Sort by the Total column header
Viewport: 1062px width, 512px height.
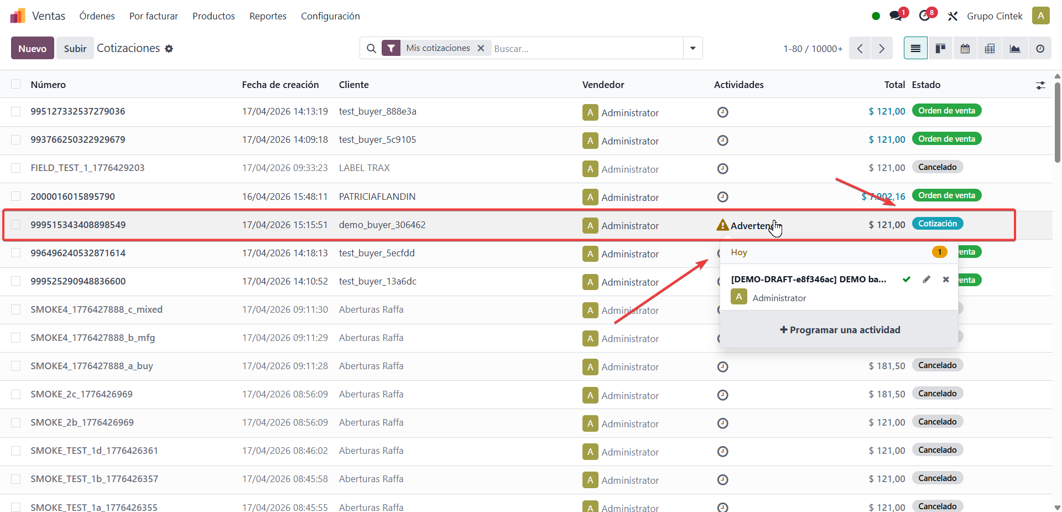tap(894, 85)
